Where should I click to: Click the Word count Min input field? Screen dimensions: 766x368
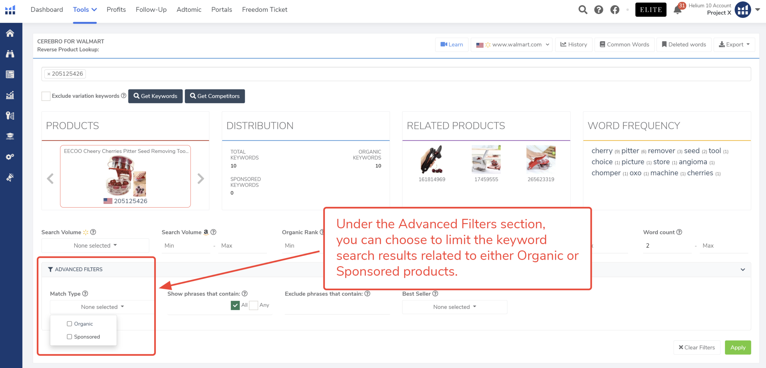point(667,246)
